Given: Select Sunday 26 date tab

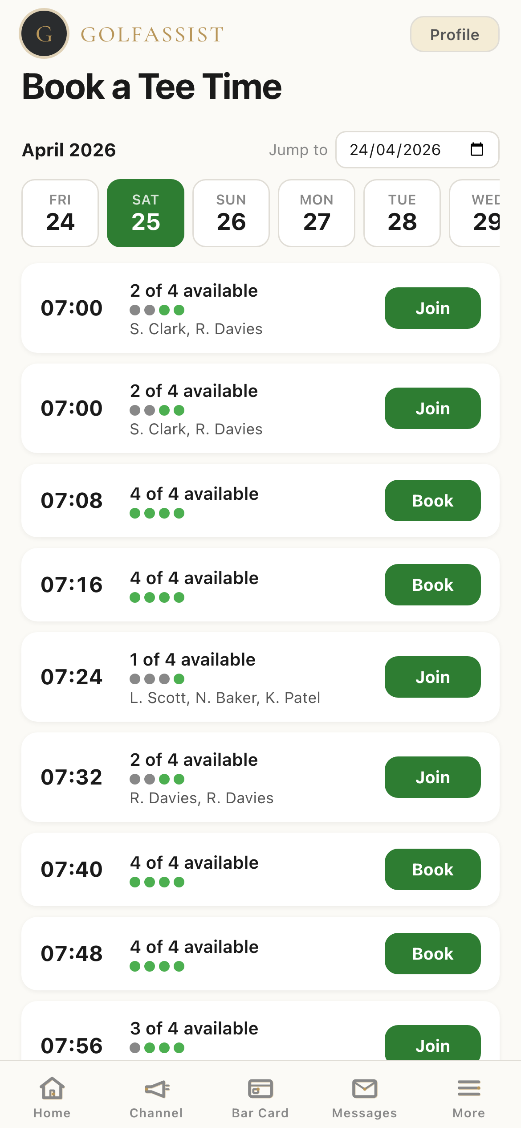Looking at the screenshot, I should (231, 213).
